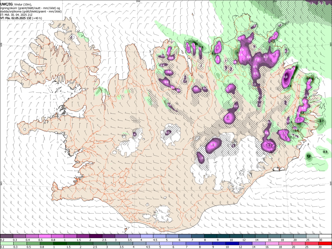
Task: Click the dusky purple 0.2–0.3 snow legend swatch
Action: tap(6, 236)
